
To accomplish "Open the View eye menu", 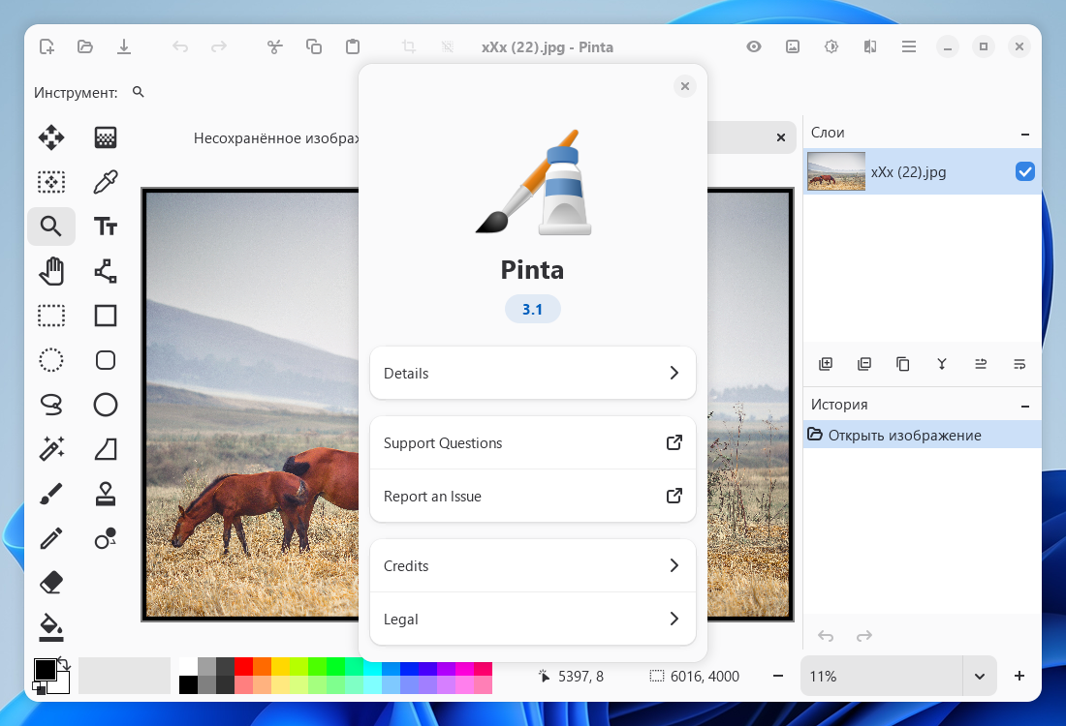I will click(753, 46).
